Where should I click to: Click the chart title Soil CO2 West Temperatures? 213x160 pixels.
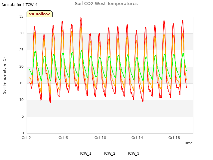[x=106, y=4]
